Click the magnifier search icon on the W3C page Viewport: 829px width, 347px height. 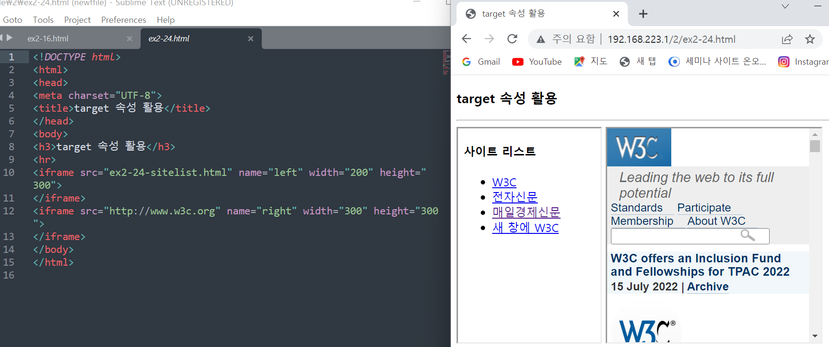[x=748, y=235]
